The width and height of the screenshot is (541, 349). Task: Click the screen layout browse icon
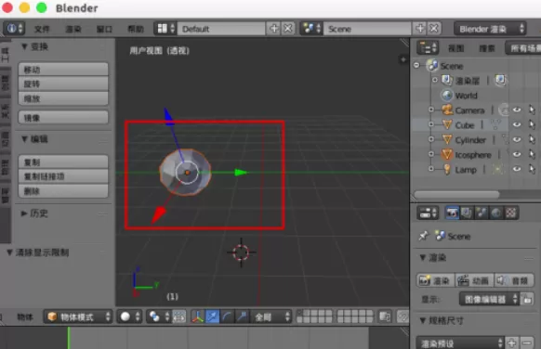pyautogui.click(x=165, y=29)
